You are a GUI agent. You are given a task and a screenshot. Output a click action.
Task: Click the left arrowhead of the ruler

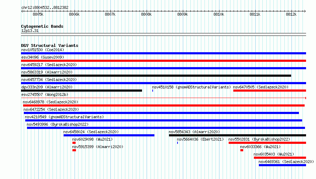pyautogui.click(x=22, y=11)
